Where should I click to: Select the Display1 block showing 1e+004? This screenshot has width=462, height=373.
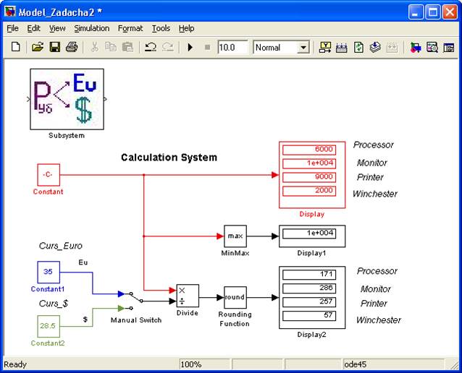click(x=312, y=236)
